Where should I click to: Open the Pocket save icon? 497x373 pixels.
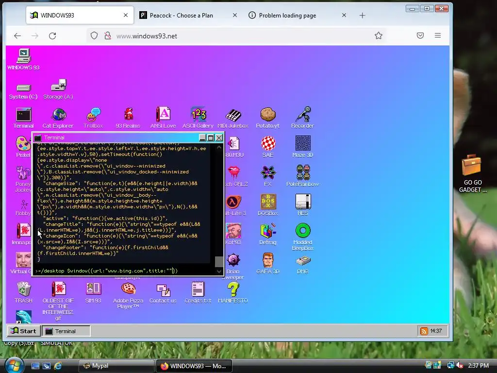420,35
